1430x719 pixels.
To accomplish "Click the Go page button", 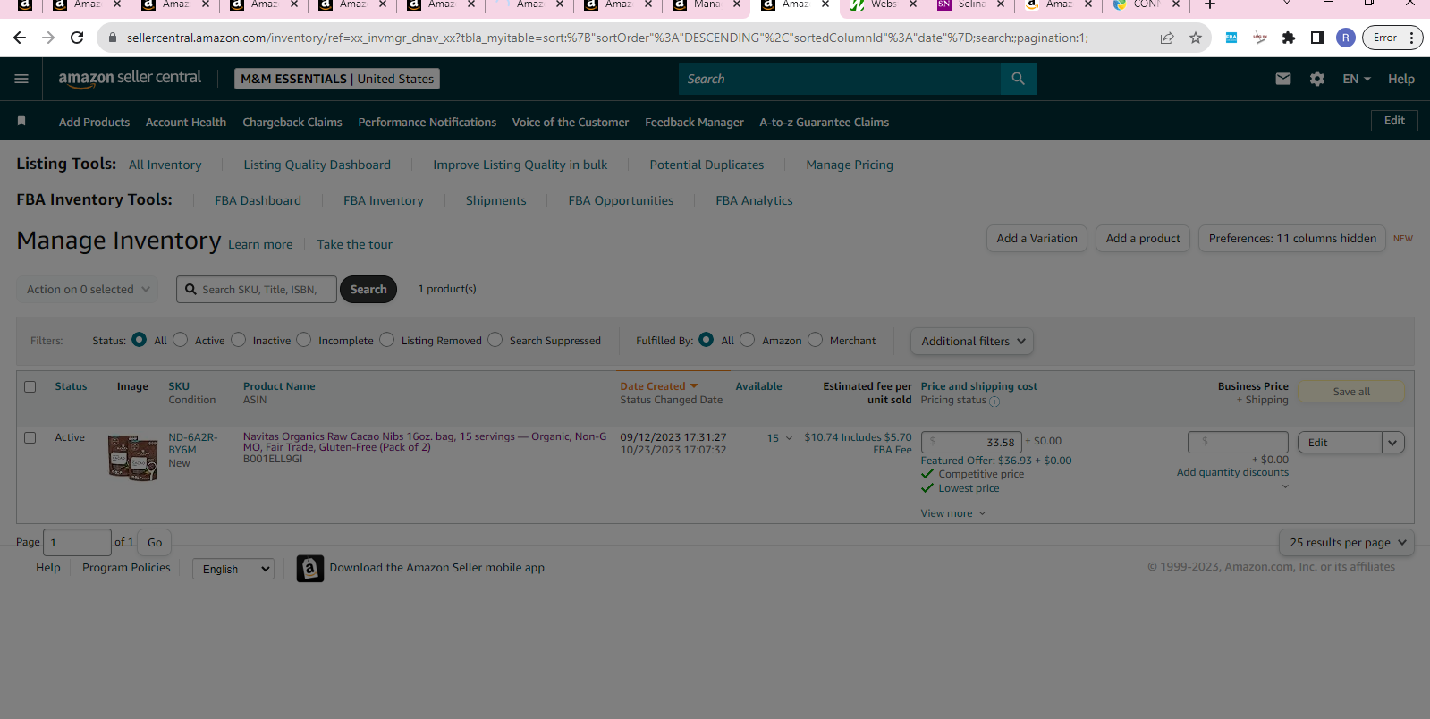I will pos(155,542).
